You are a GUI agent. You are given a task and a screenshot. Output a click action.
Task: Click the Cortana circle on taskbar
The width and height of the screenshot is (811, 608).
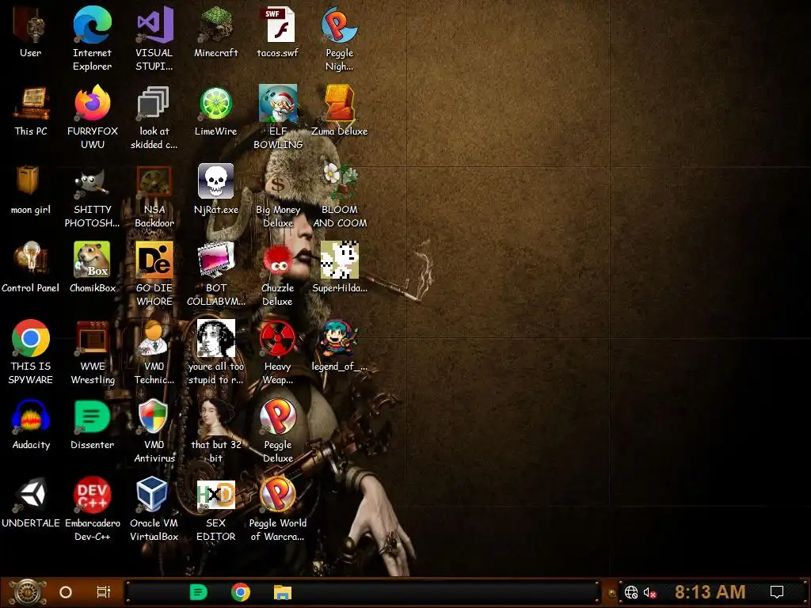(x=66, y=592)
